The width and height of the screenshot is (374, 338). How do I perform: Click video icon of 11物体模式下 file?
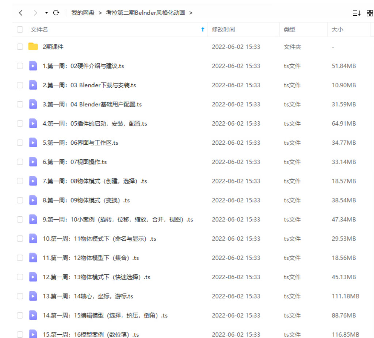pyautogui.click(x=33, y=239)
